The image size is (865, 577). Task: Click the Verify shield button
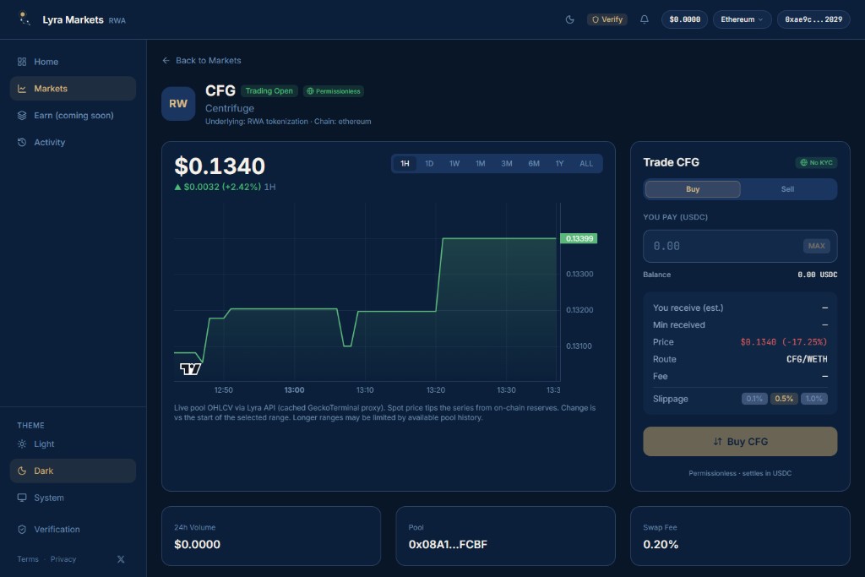(607, 19)
